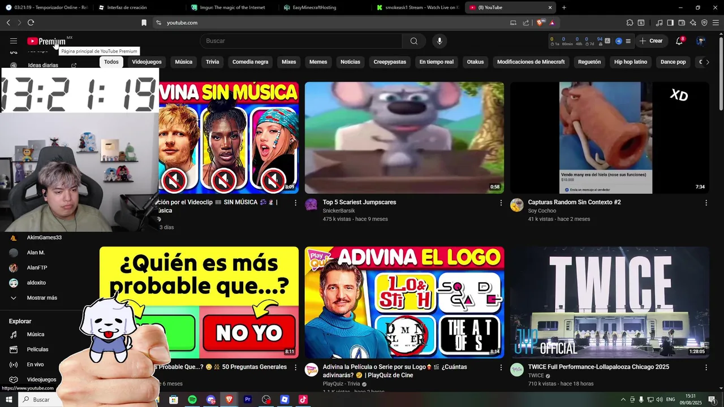Viewport: 724px width, 407px height.
Task: Open the Soy Cochoo channel avatar
Action: [x=517, y=205]
